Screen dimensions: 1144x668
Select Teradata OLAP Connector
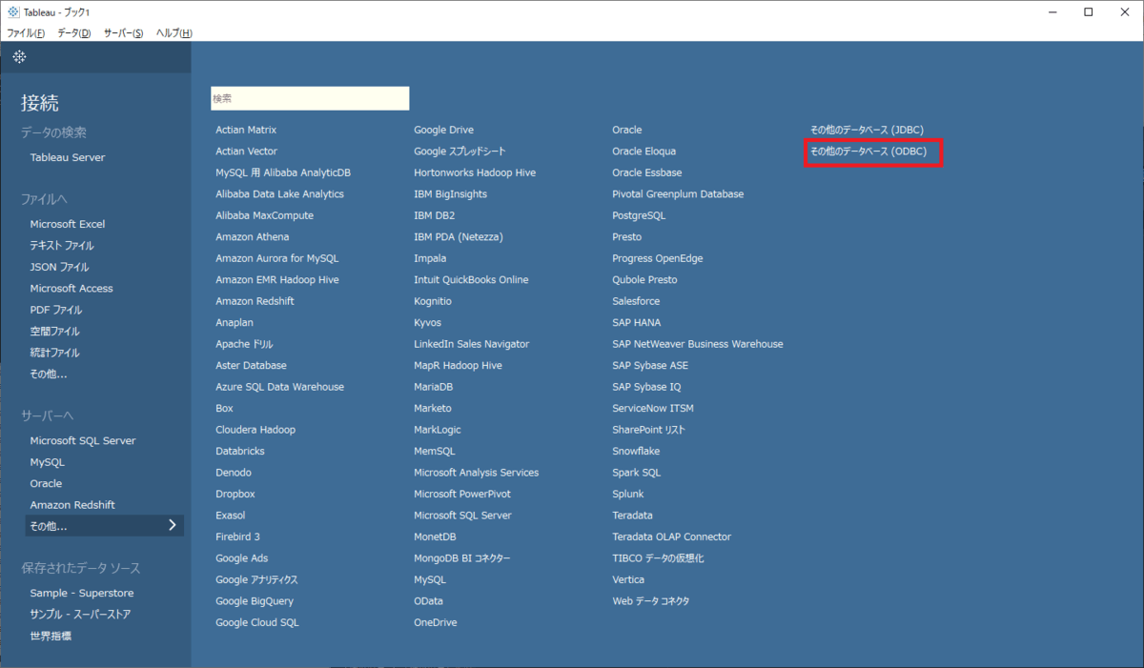click(672, 536)
